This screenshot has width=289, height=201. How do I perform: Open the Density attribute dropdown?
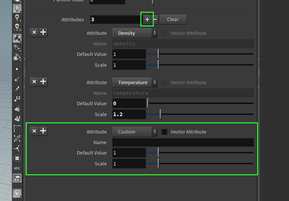[135, 33]
